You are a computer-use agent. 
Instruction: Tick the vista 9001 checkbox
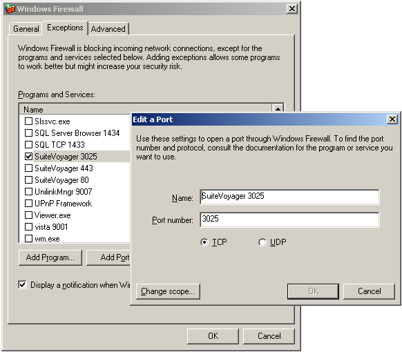[28, 226]
